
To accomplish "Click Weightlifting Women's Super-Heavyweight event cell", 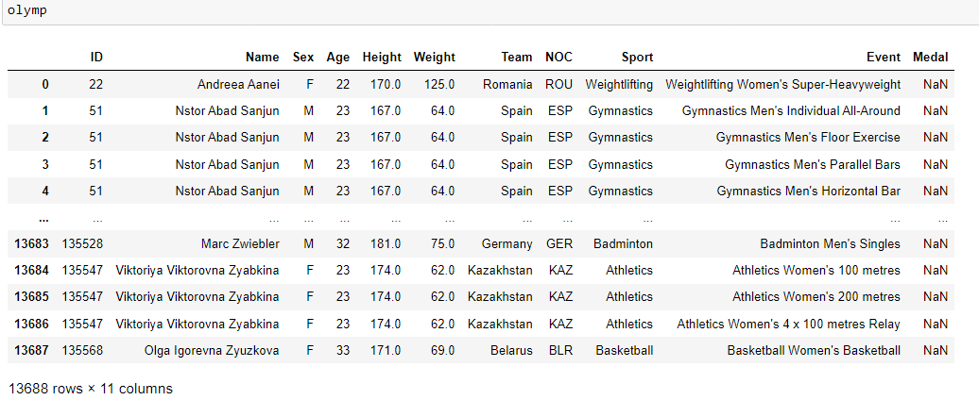I will point(783,84).
